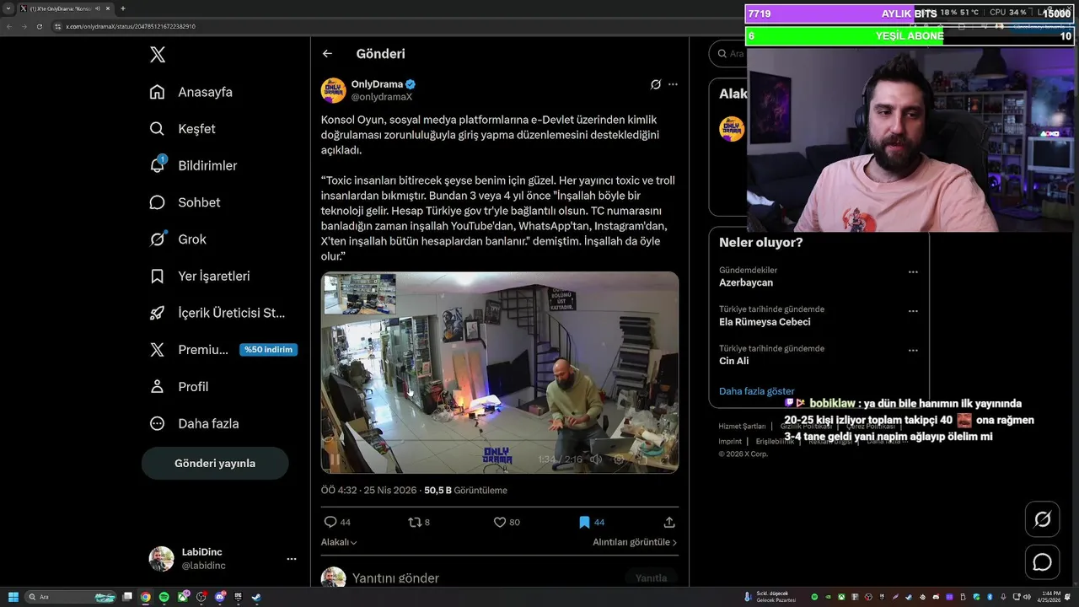
Task: Open the floating Grok button
Action: click(1042, 519)
